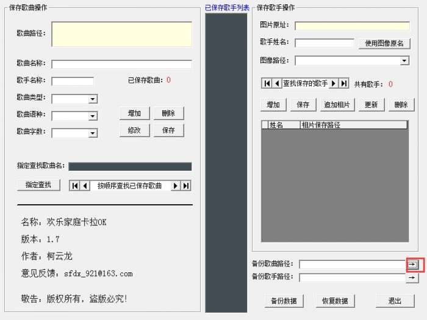427x320 pixels.
Task: Expand the 歌曲语种 dropdown
Action: 93,116
